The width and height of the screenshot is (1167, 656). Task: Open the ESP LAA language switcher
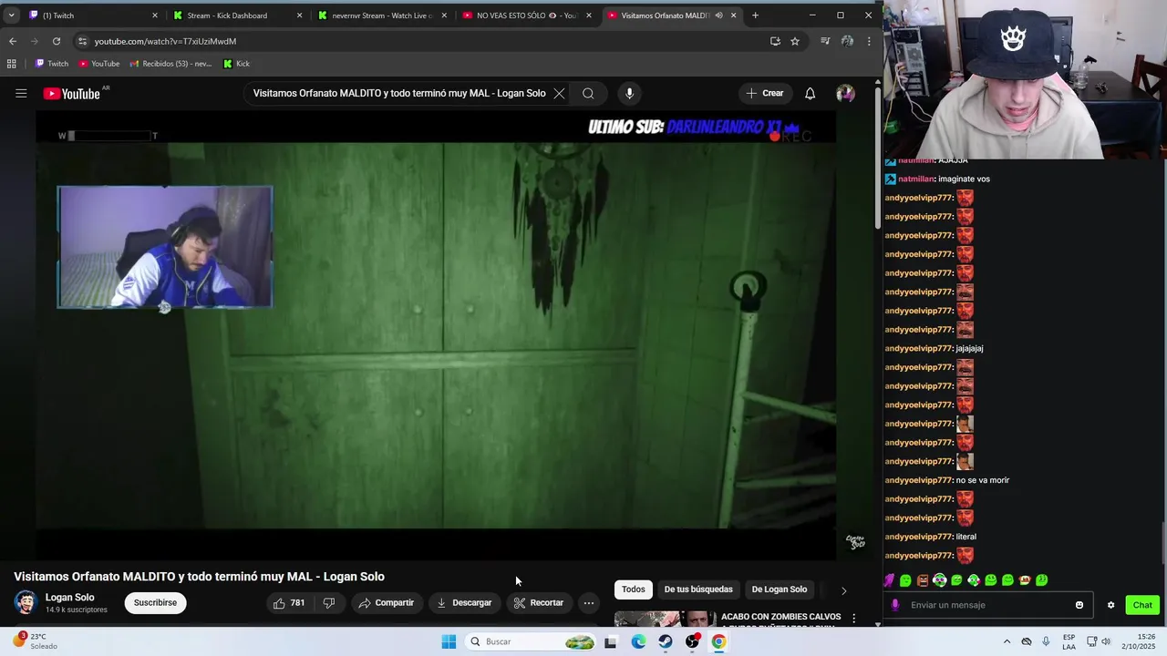1069,641
